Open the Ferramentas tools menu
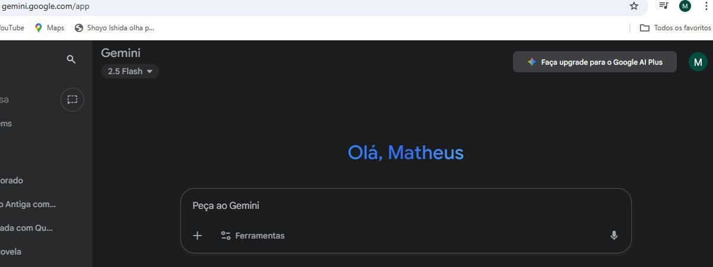The image size is (713, 267). click(x=259, y=236)
